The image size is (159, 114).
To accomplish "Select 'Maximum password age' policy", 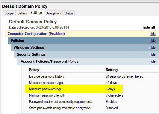I will point(46,83).
